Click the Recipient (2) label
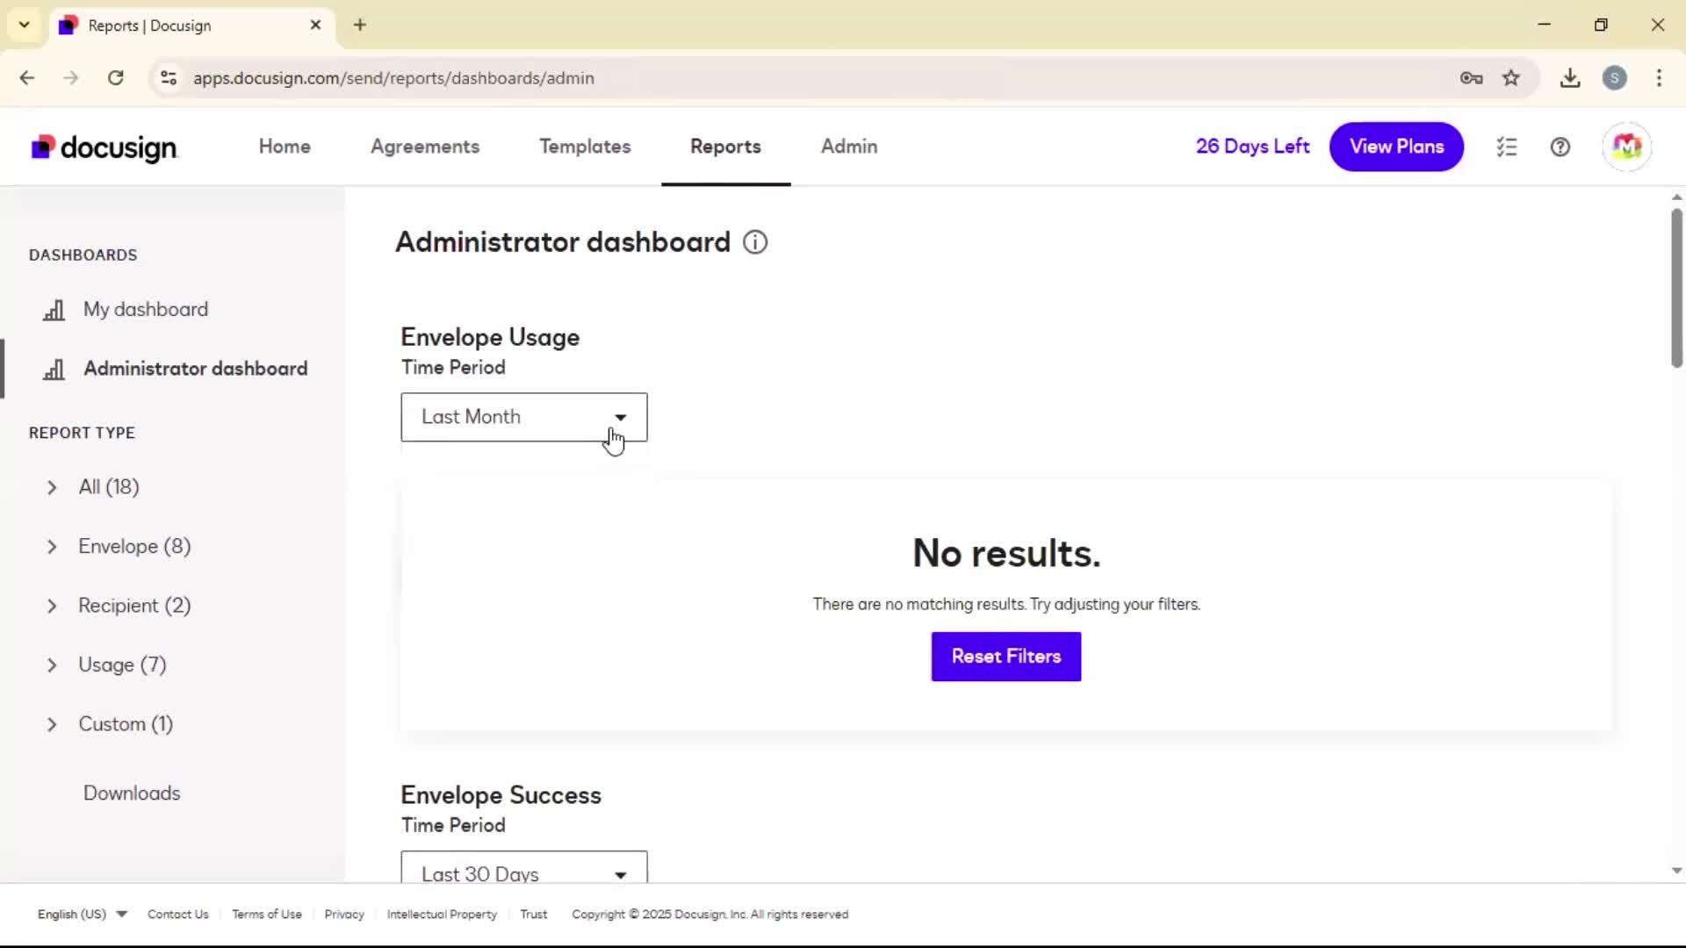The width and height of the screenshot is (1686, 948). tap(134, 607)
